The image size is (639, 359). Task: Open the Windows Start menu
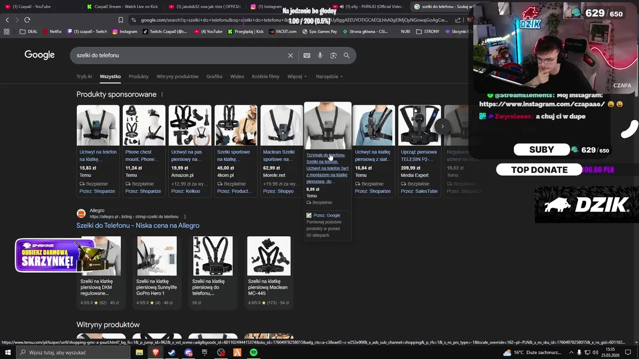click(7, 353)
